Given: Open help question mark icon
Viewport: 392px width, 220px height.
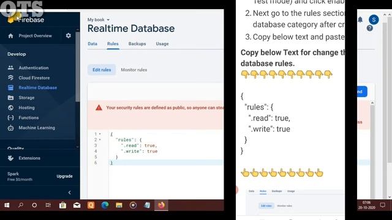Looking at the screenshot, I should pyautogui.click(x=370, y=28).
